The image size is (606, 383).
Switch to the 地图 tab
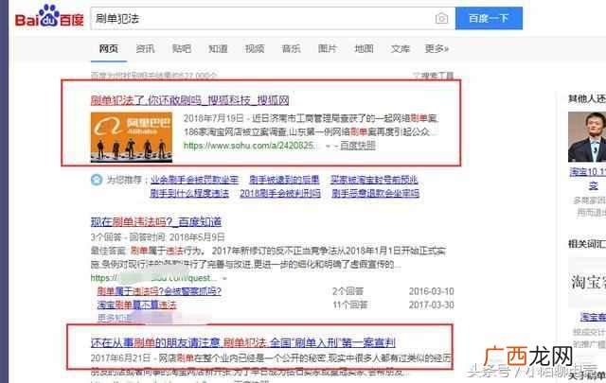[364, 48]
